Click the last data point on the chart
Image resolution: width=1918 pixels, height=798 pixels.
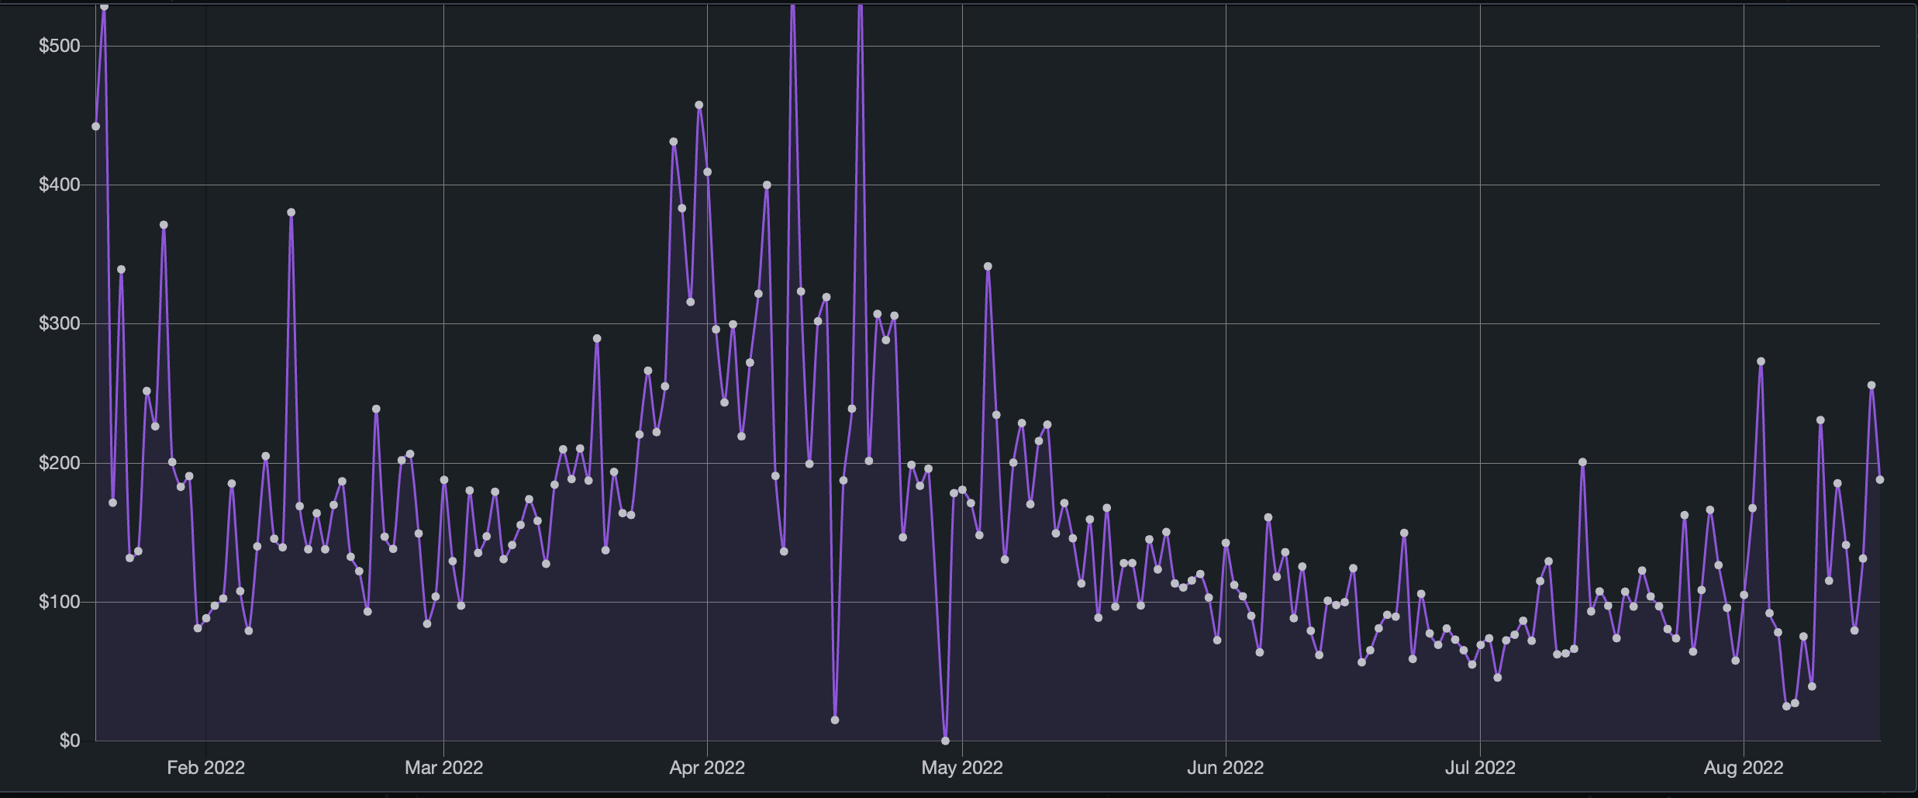coord(1879,480)
